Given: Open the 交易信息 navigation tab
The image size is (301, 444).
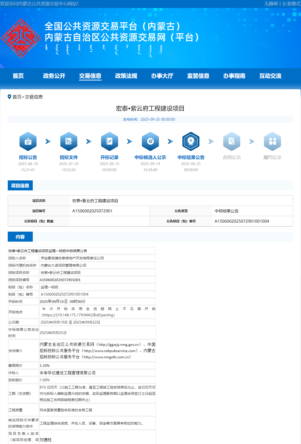Looking at the screenshot, I should (x=90, y=76).
